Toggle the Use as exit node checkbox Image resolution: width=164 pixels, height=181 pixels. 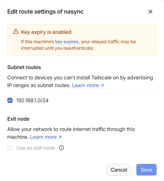point(10,148)
